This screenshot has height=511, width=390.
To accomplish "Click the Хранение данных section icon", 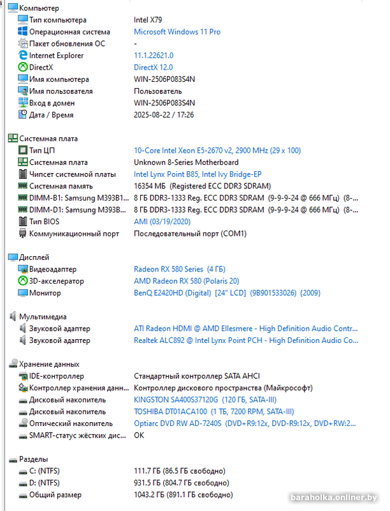I will tap(13, 363).
